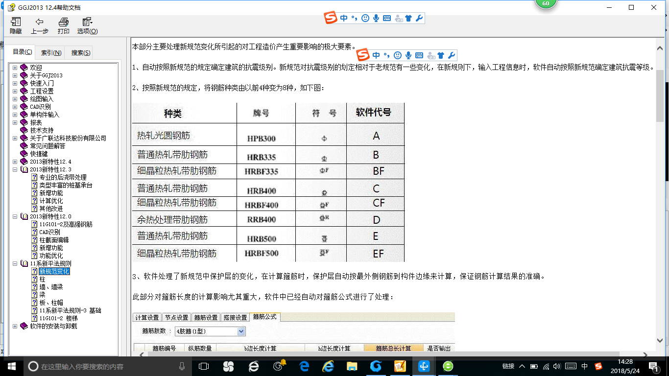669x376 pixels.
Task: Click the open-book icon beside 2013新特性12.3
Action: point(24,169)
